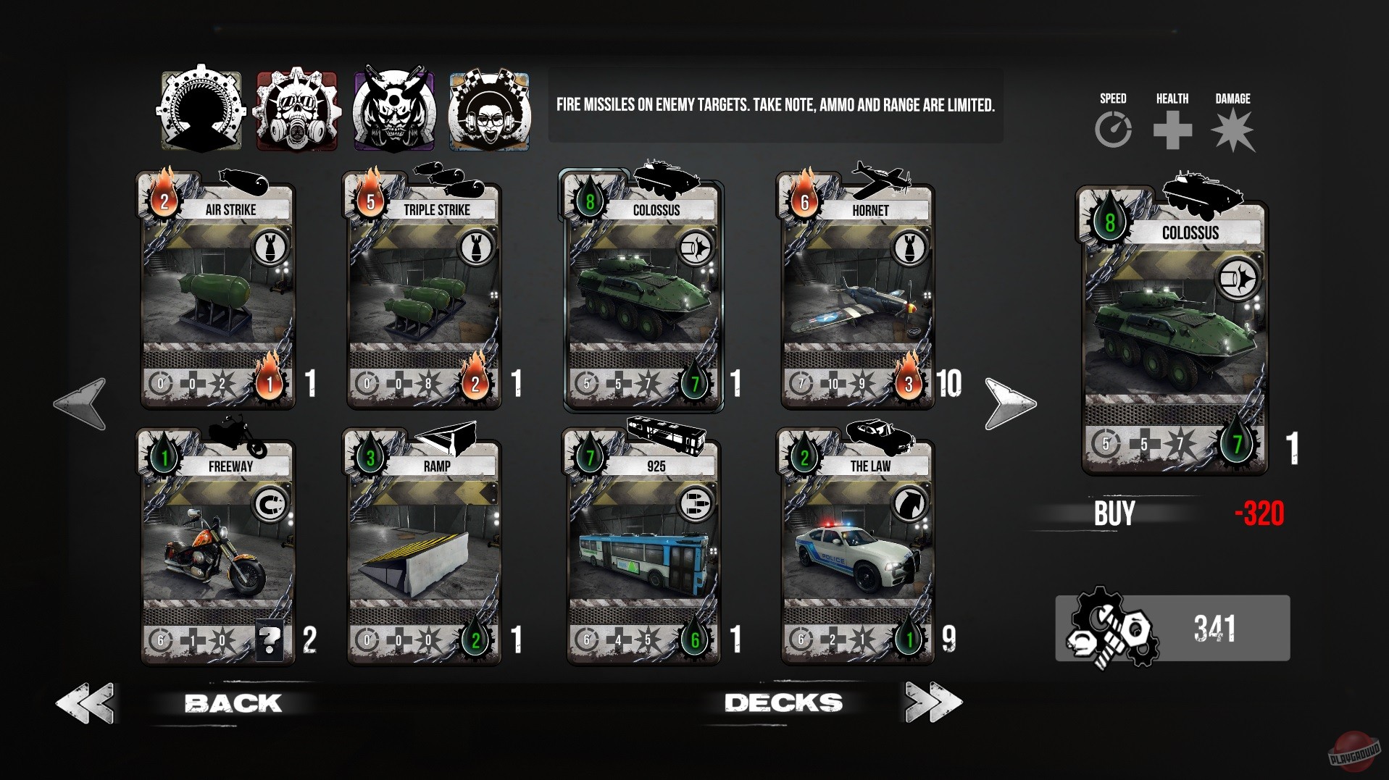Select the gear silhouette faction icon
The image size is (1389, 780).
tap(201, 109)
